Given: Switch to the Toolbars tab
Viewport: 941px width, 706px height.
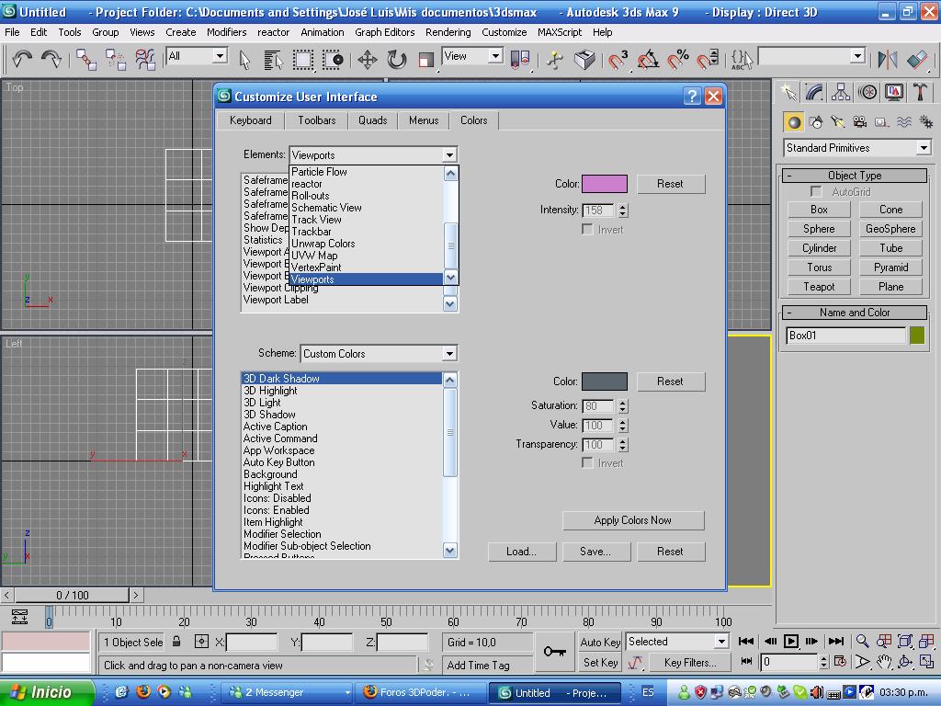Looking at the screenshot, I should tap(317, 120).
